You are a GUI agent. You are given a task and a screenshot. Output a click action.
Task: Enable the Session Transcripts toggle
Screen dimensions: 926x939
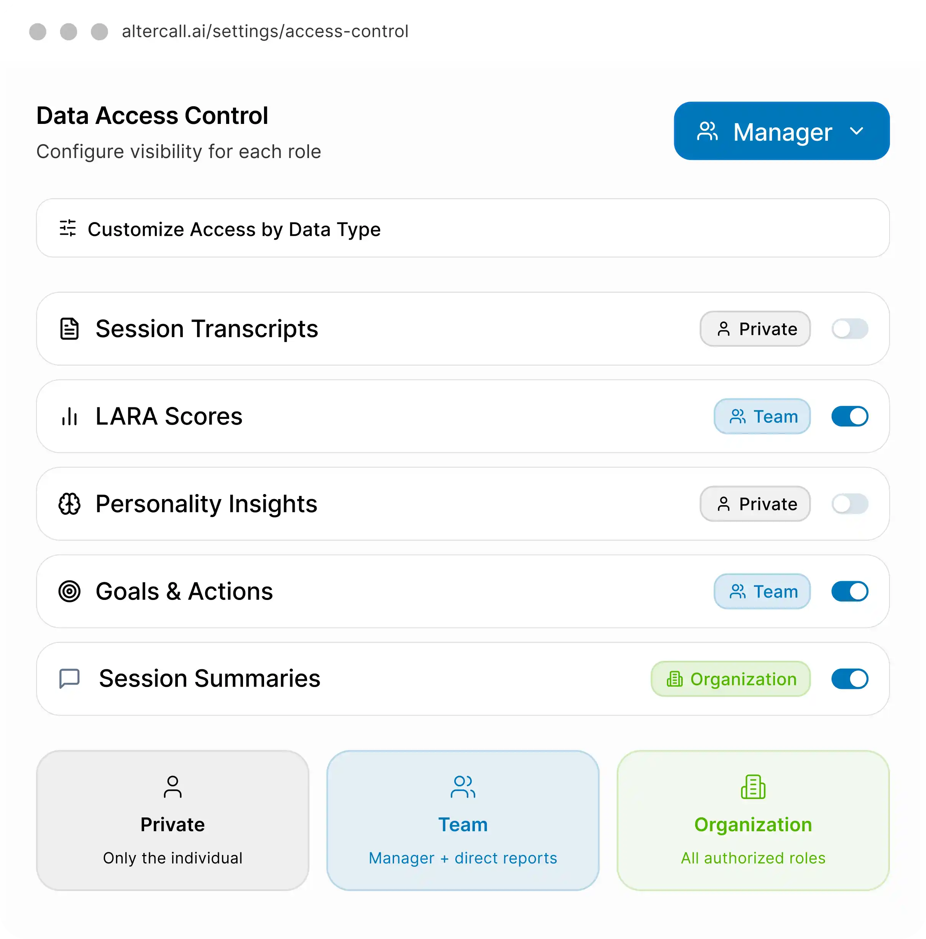pos(850,329)
